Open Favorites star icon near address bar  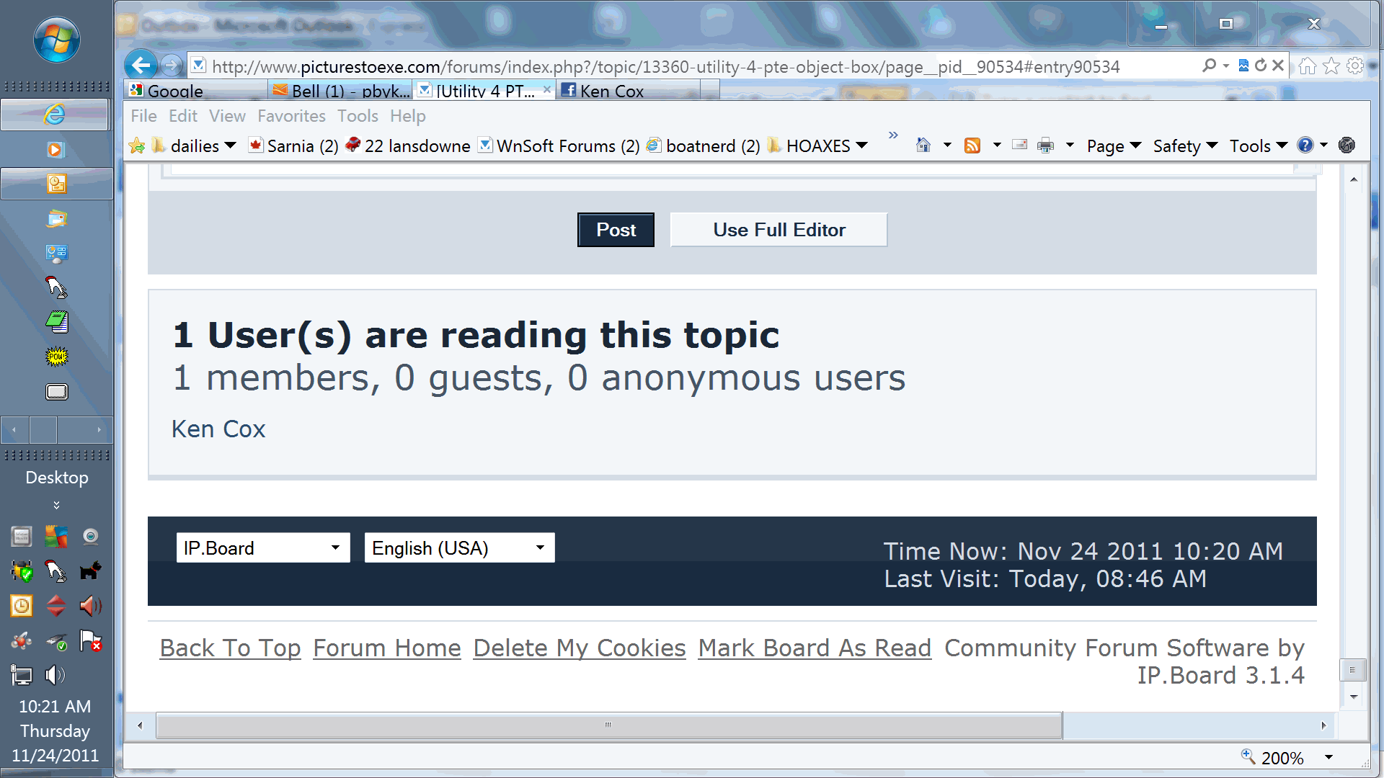point(1331,66)
